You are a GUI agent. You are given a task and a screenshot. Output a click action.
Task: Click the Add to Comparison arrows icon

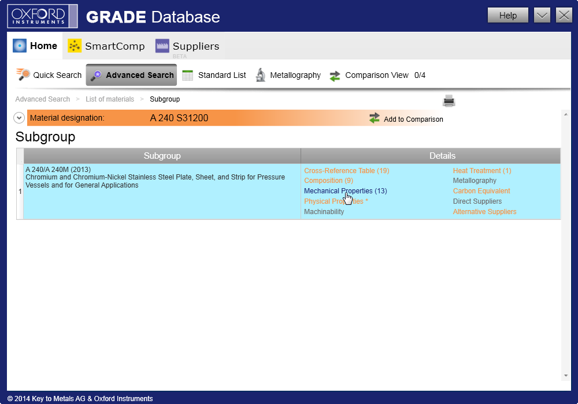point(374,118)
